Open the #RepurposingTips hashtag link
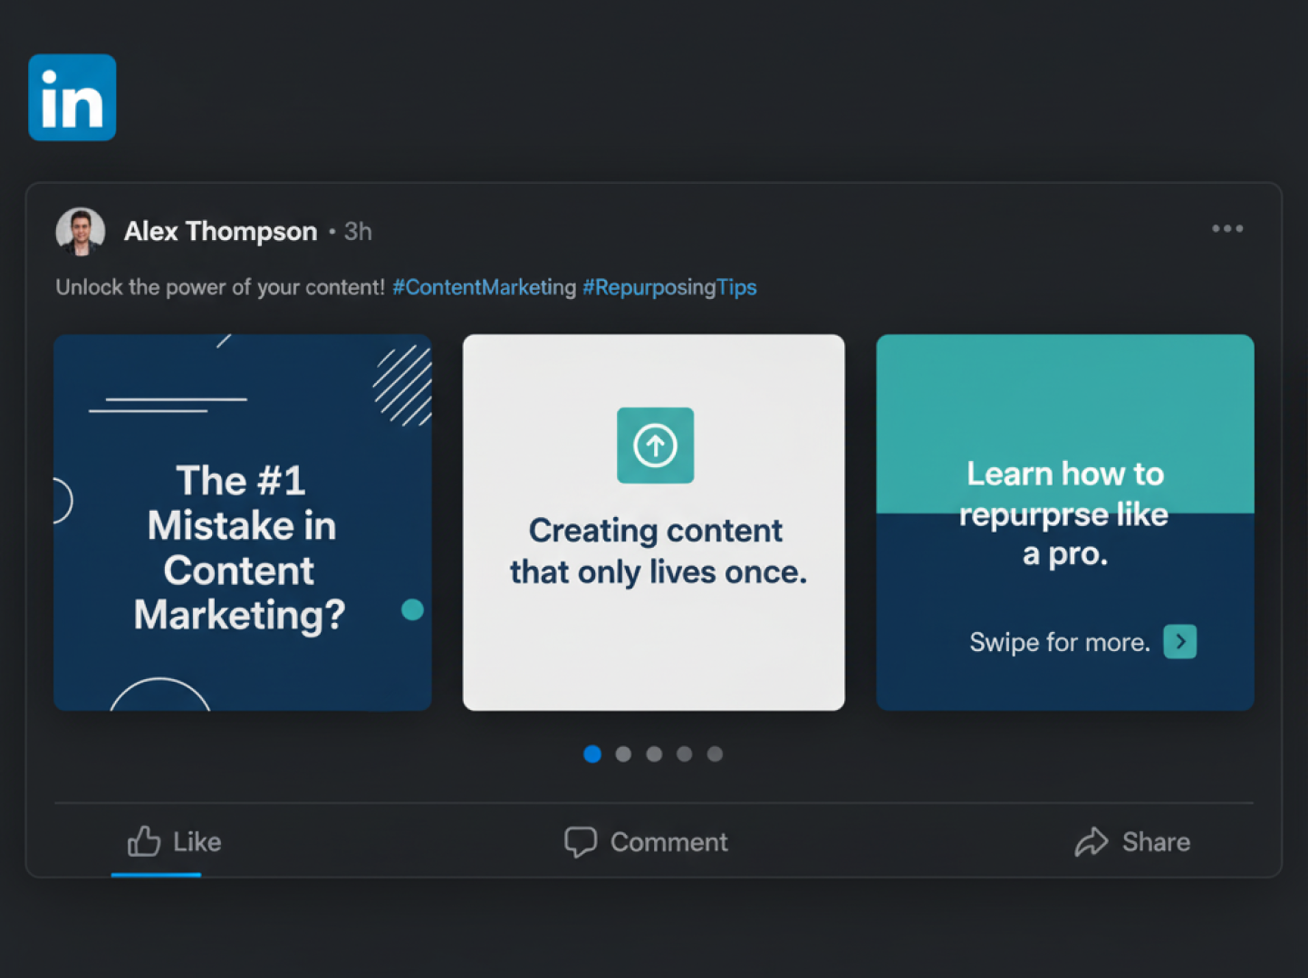This screenshot has width=1308, height=978. [669, 288]
